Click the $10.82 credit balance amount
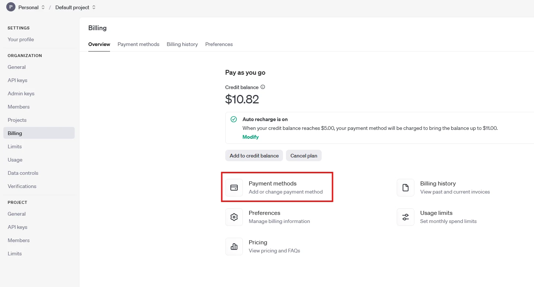The width and height of the screenshot is (534, 287). pyautogui.click(x=242, y=99)
